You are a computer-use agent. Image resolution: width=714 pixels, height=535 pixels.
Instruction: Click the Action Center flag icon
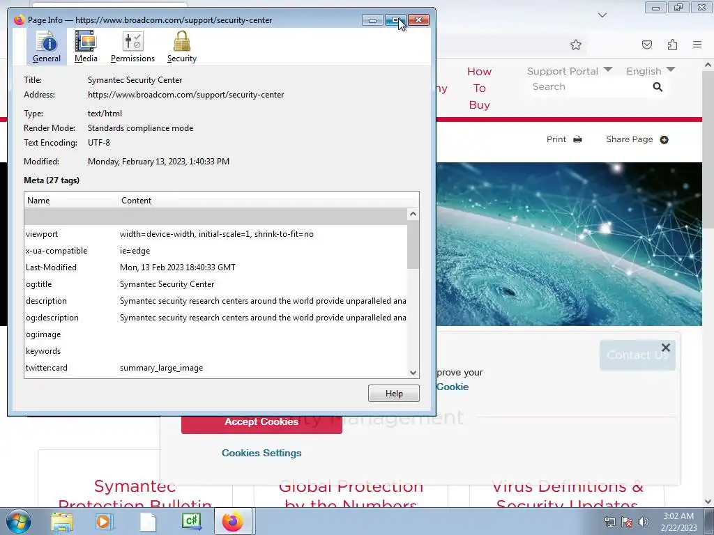click(627, 522)
